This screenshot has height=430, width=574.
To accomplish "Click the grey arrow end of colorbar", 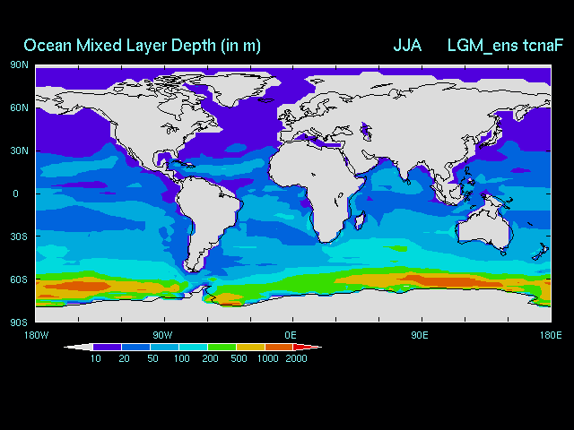I will (78, 347).
